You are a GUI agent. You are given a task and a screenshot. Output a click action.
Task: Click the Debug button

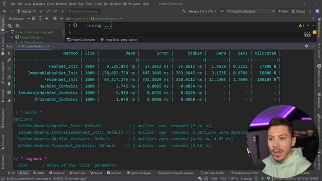[x=298, y=11]
